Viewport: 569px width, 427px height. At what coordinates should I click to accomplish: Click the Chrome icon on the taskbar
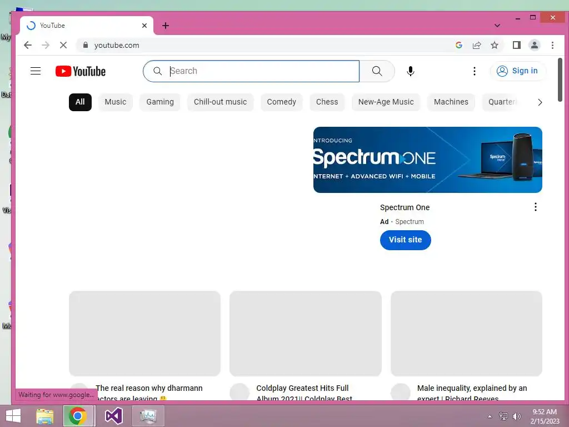(x=78, y=416)
